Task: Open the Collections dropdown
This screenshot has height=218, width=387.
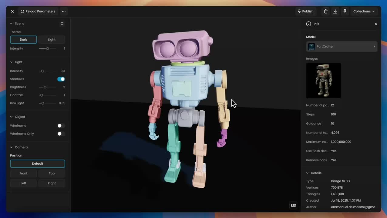Action: pos(364,11)
